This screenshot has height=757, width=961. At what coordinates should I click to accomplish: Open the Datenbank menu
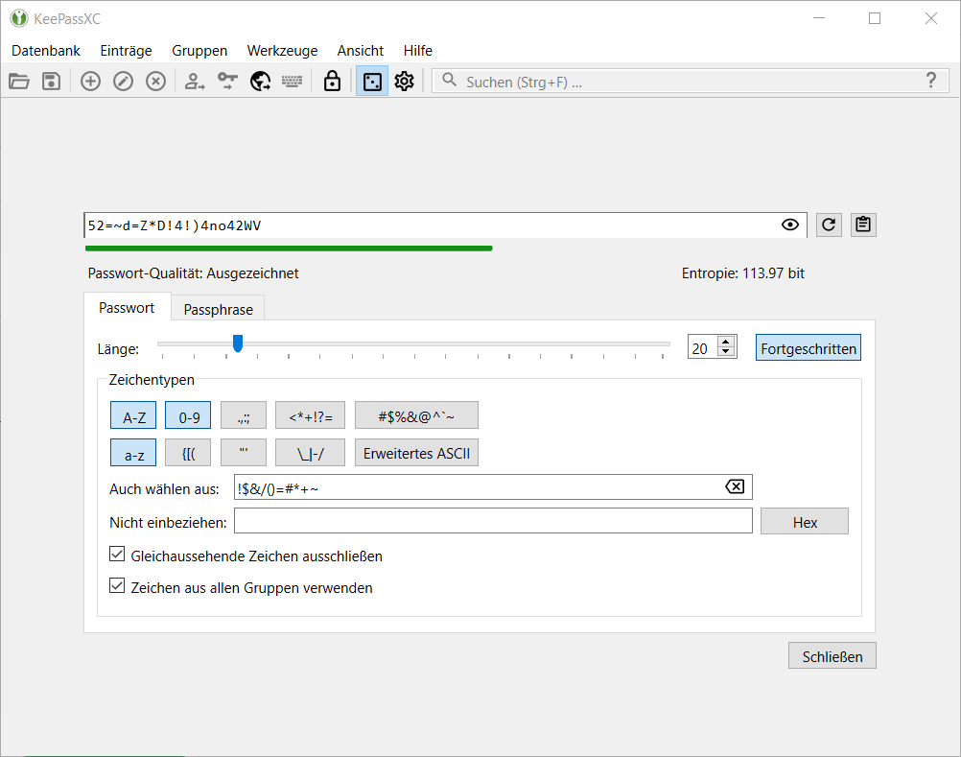(x=46, y=50)
